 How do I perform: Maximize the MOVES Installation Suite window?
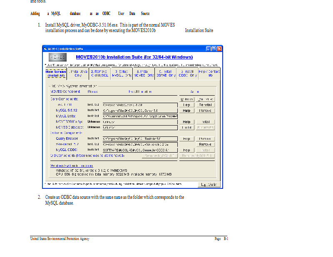213,49
